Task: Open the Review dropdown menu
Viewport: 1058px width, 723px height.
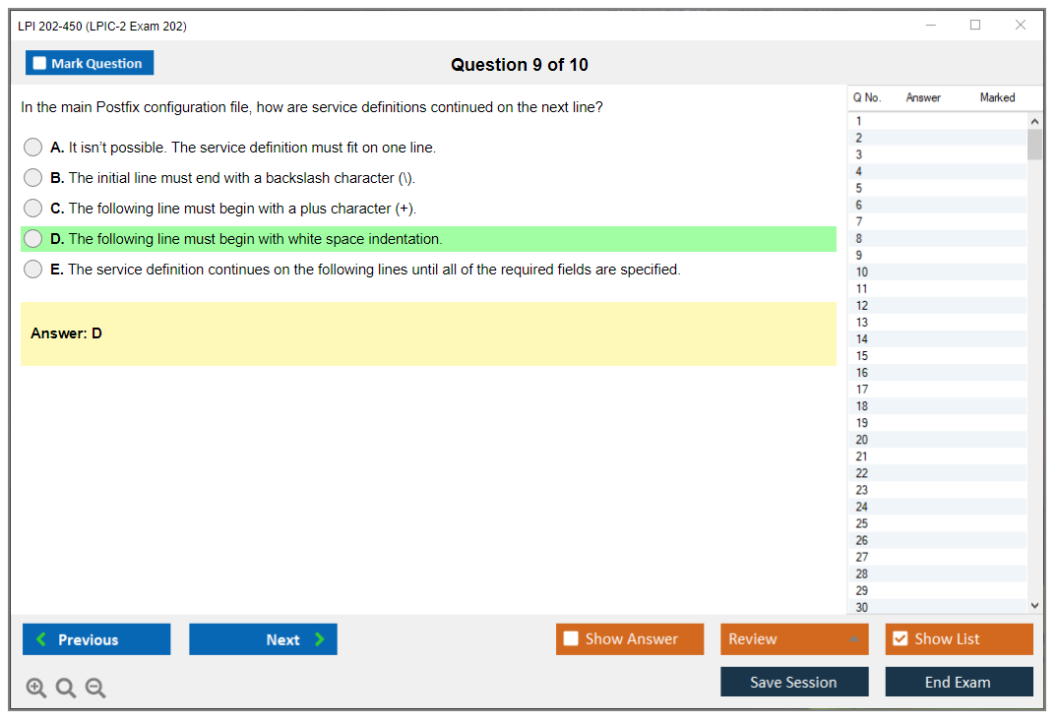Action: point(794,639)
